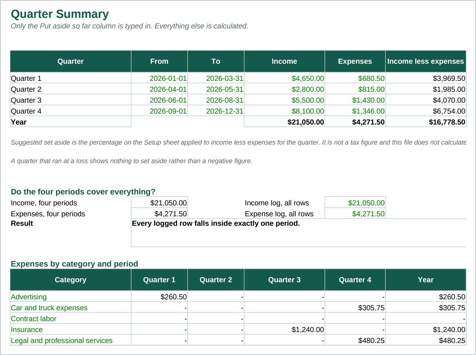This screenshot has width=476, height=355.
Task: Select the result message about logged rows
Action: [x=216, y=223]
